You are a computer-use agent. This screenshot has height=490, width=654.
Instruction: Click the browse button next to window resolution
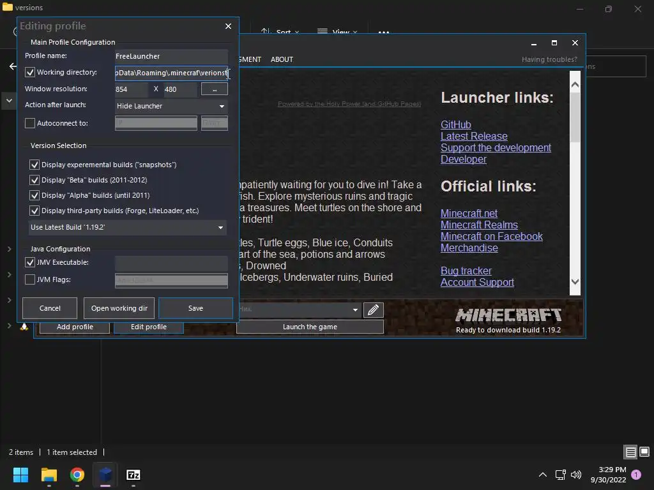[215, 89]
